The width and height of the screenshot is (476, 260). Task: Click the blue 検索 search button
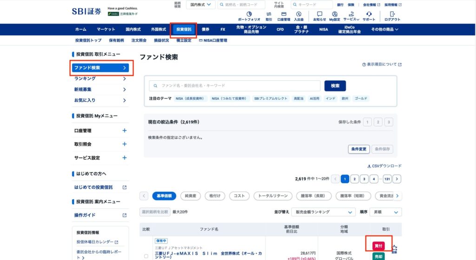click(335, 86)
